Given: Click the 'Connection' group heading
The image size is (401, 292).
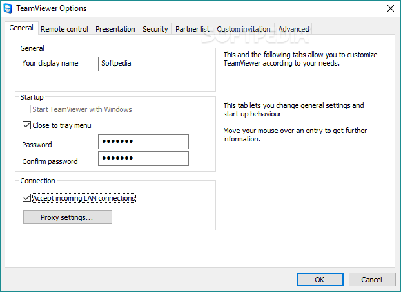Looking at the screenshot, I should (x=37, y=181).
